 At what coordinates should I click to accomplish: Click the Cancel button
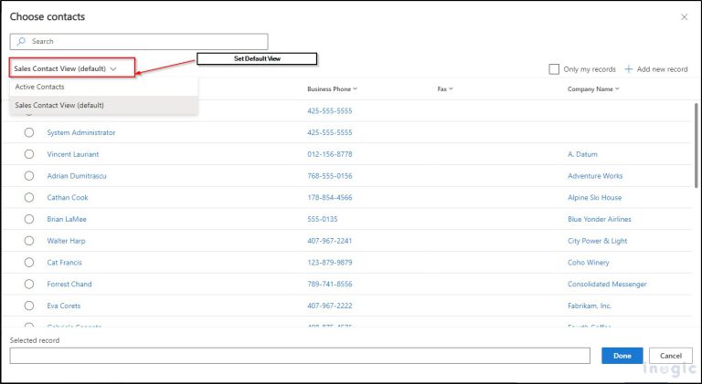671,356
